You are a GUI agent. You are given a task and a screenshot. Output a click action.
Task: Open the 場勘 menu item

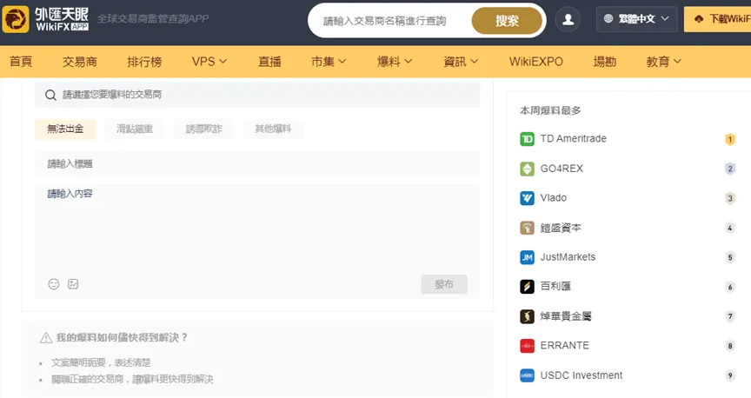[x=604, y=62]
